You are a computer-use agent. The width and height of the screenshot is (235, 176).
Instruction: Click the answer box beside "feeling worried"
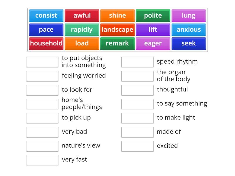[x=42, y=76]
